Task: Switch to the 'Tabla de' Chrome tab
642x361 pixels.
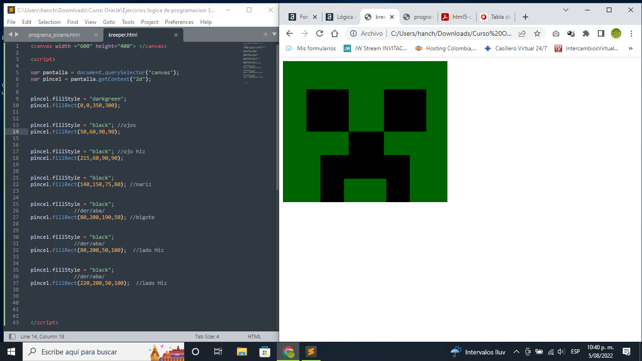Action: [495, 17]
